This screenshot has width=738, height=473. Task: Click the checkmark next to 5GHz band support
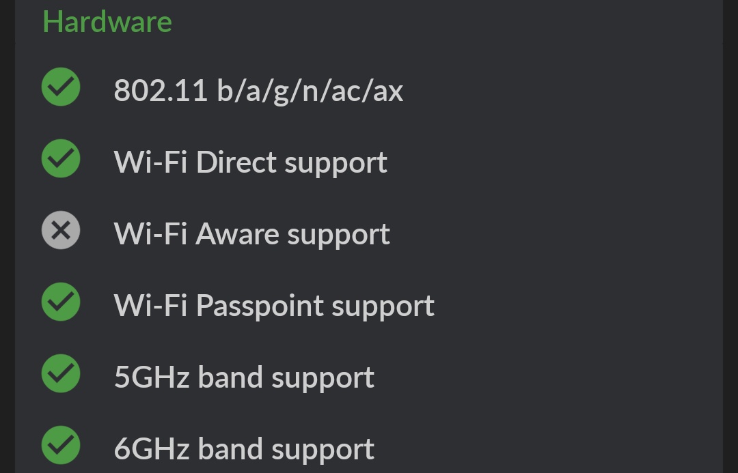(x=61, y=374)
